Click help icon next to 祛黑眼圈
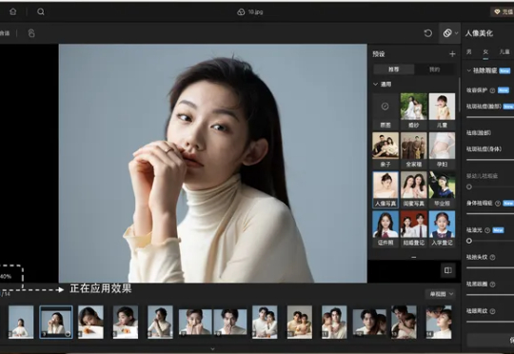The image size is (514, 354). tap(492, 285)
